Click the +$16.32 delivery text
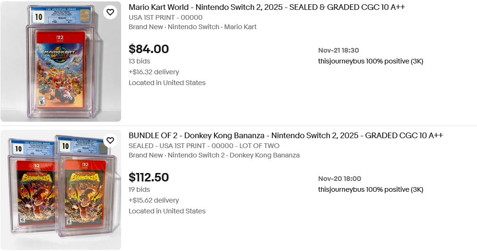 pos(154,72)
